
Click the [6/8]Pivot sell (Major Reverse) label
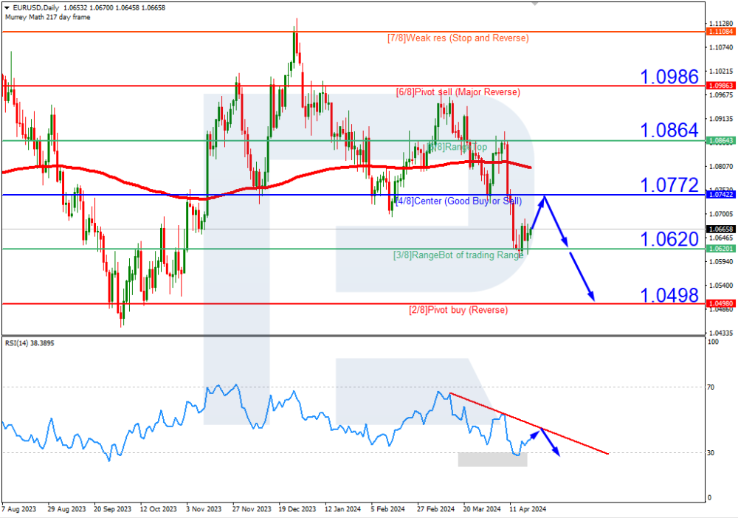[x=458, y=92]
